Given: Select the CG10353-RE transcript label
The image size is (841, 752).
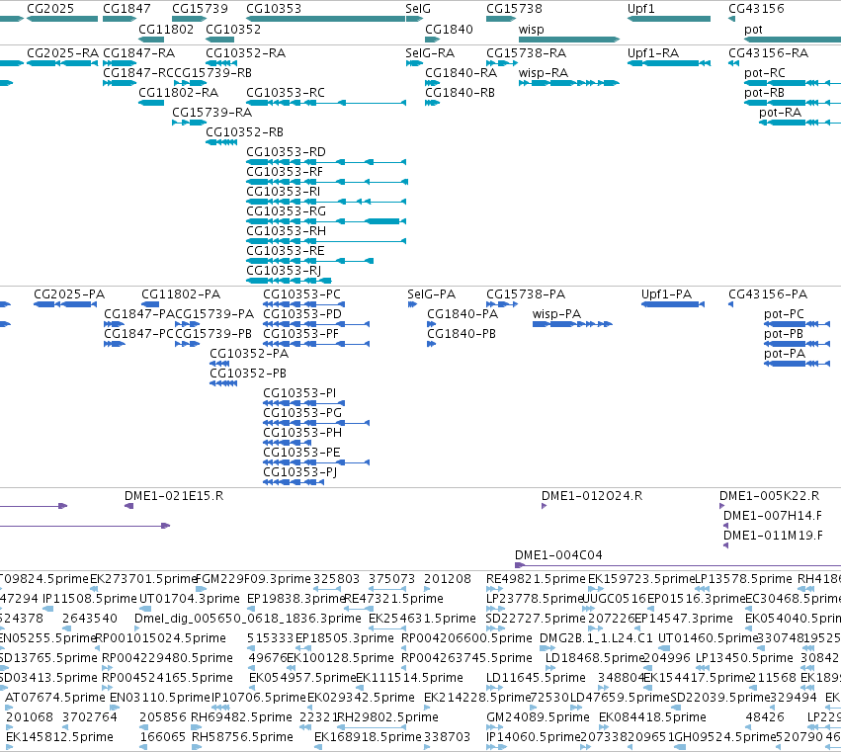Looking at the screenshot, I should [x=286, y=251].
